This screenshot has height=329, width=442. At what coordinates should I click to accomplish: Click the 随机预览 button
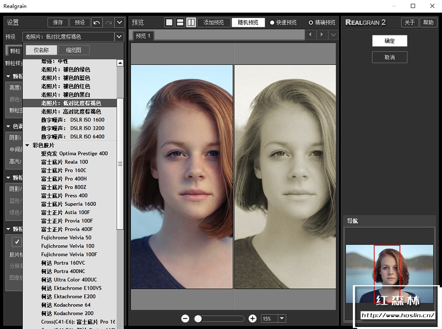point(248,23)
